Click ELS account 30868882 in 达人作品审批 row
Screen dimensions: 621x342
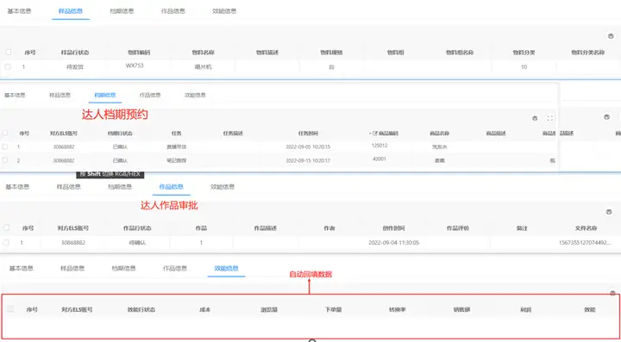pos(72,242)
